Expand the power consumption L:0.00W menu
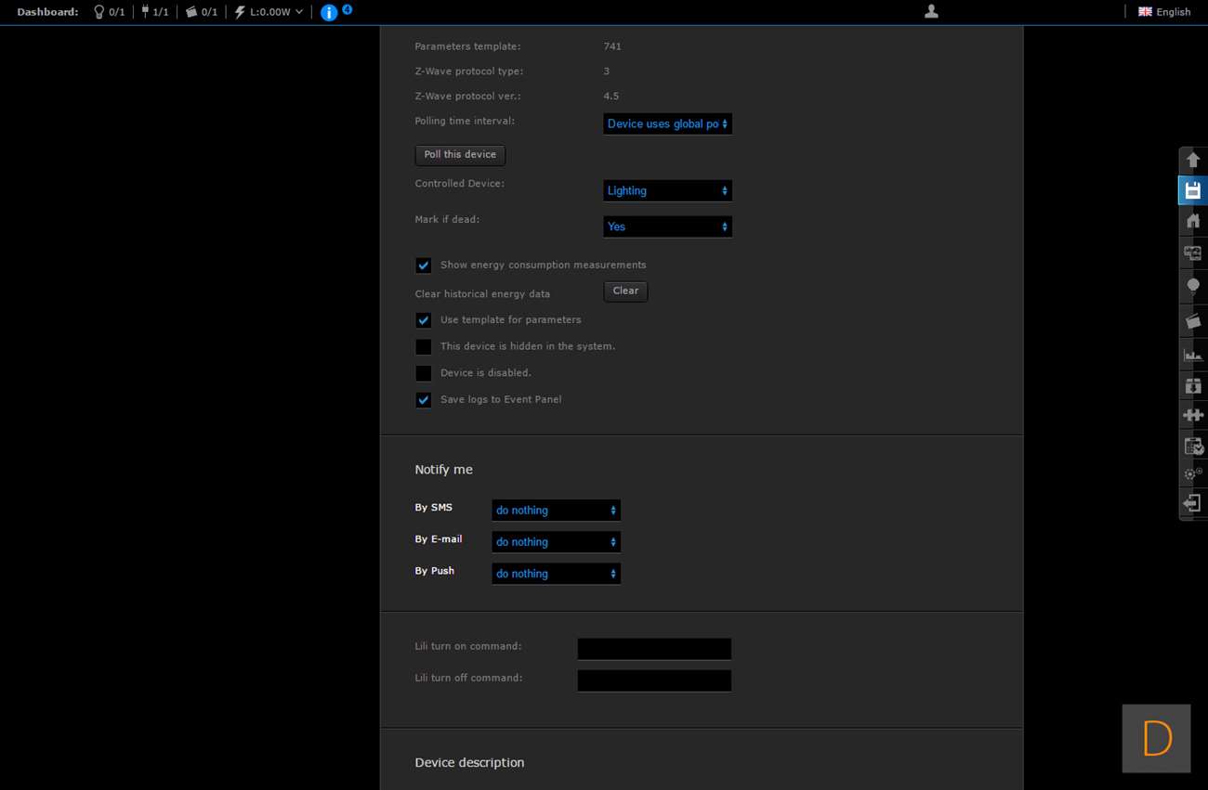The height and width of the screenshot is (790, 1208). pyautogui.click(x=269, y=12)
